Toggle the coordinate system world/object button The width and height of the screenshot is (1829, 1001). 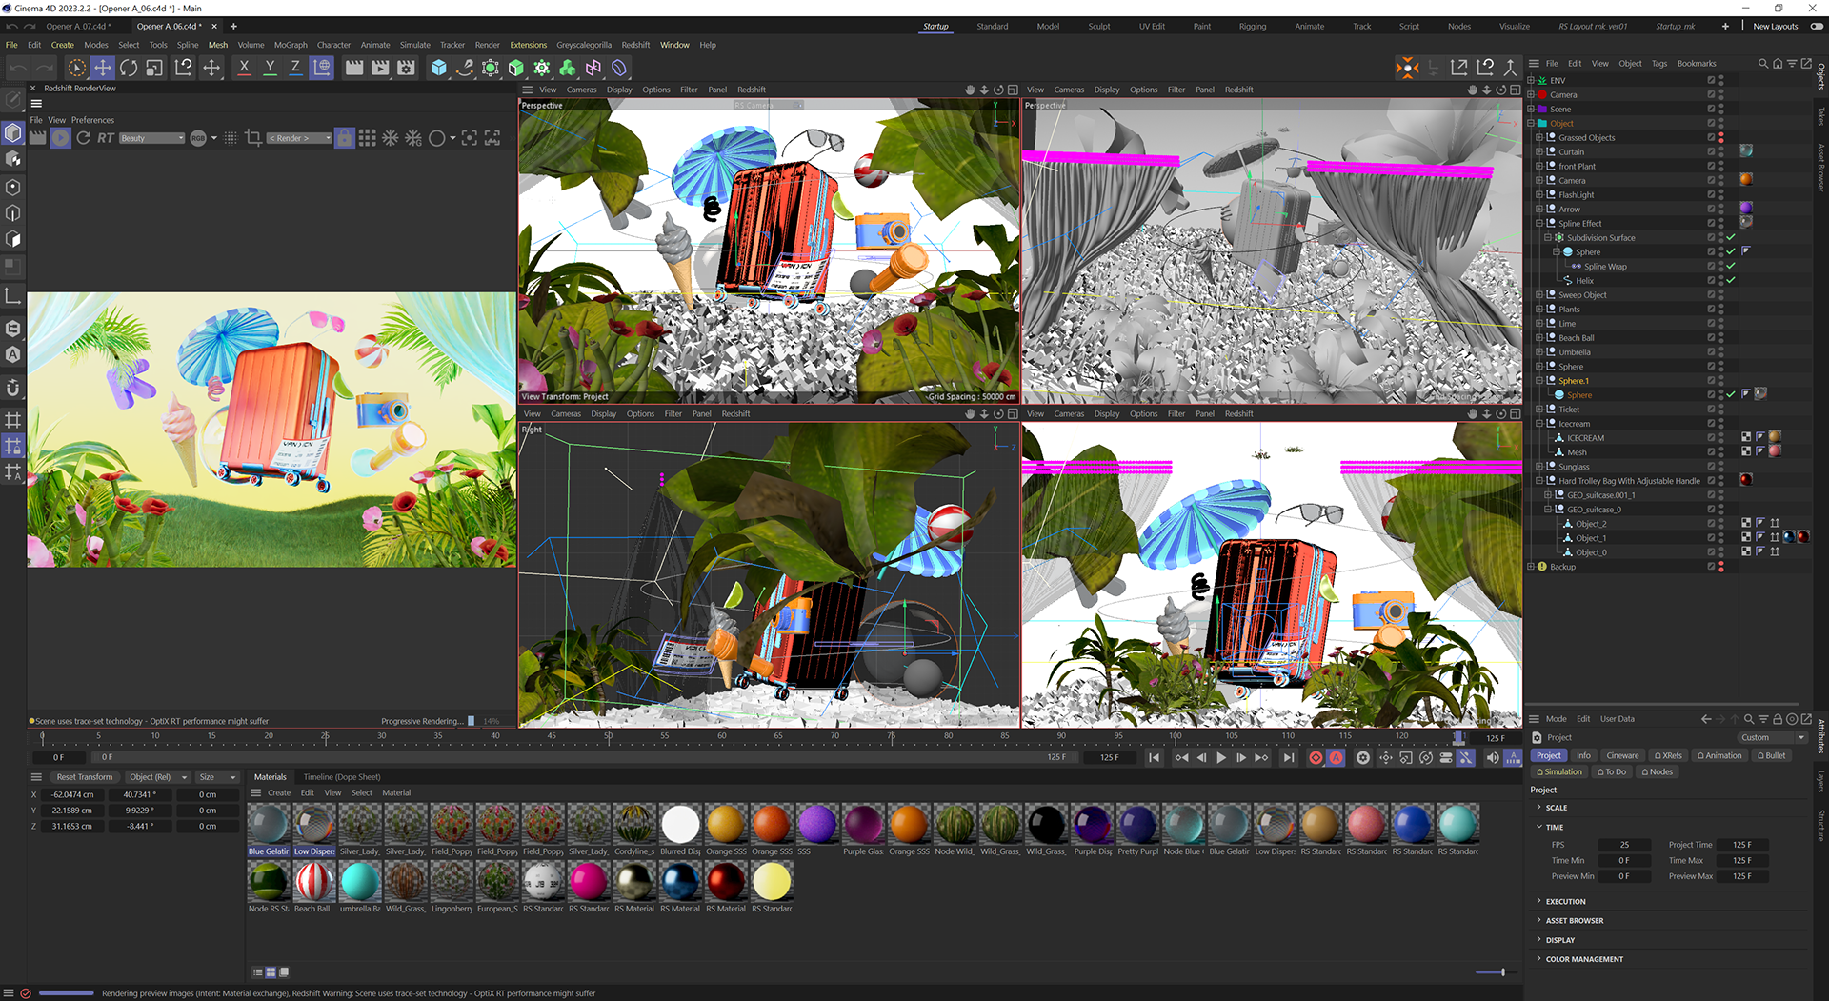coord(322,68)
